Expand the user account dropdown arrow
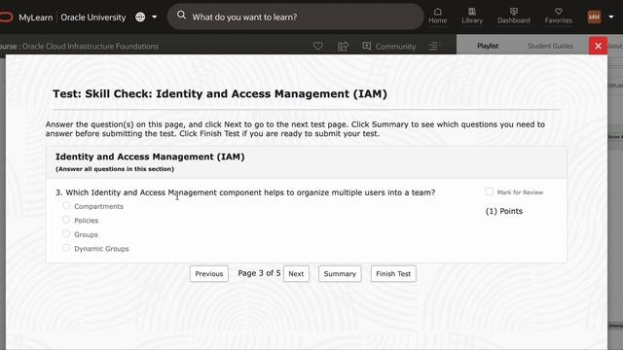623x350 pixels. 611,17
